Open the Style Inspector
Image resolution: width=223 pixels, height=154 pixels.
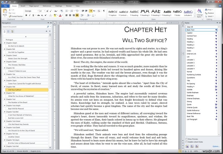tap(192, 146)
